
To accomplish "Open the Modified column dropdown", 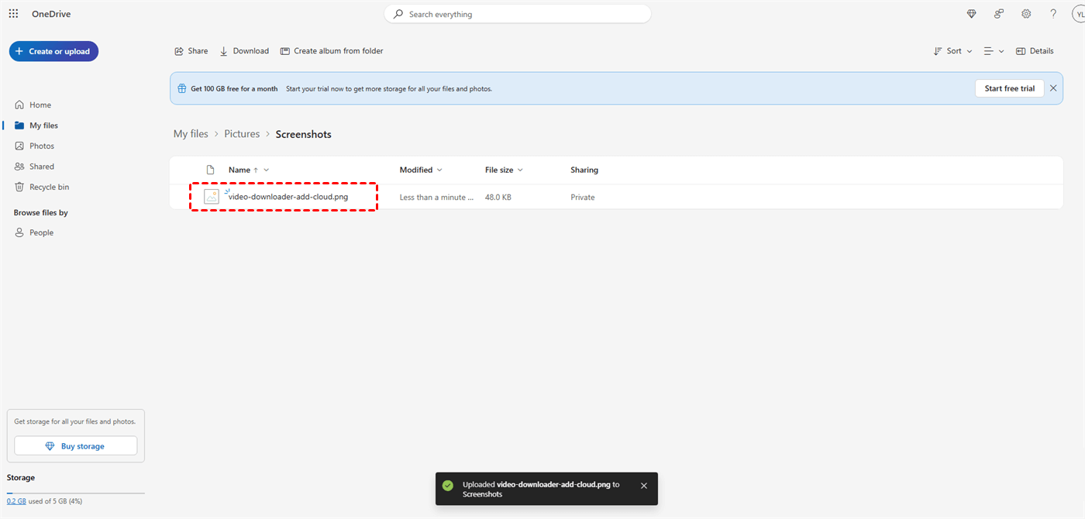I will tap(421, 170).
